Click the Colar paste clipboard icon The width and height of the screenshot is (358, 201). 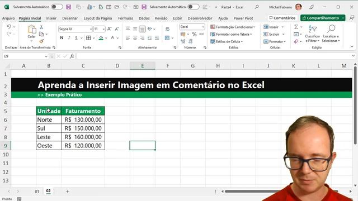pyautogui.click(x=32, y=30)
